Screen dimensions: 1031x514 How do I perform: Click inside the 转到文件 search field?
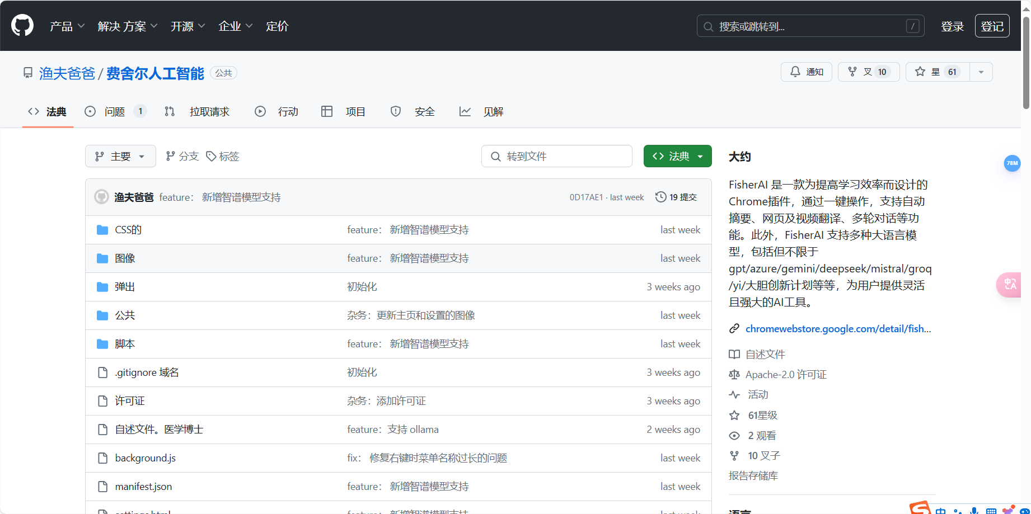pyautogui.click(x=556, y=156)
